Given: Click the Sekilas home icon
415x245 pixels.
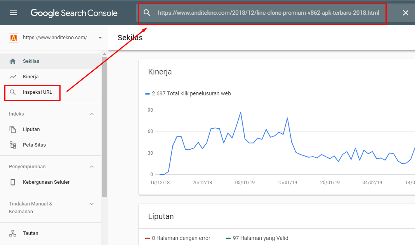Looking at the screenshot, I should tap(13, 61).
